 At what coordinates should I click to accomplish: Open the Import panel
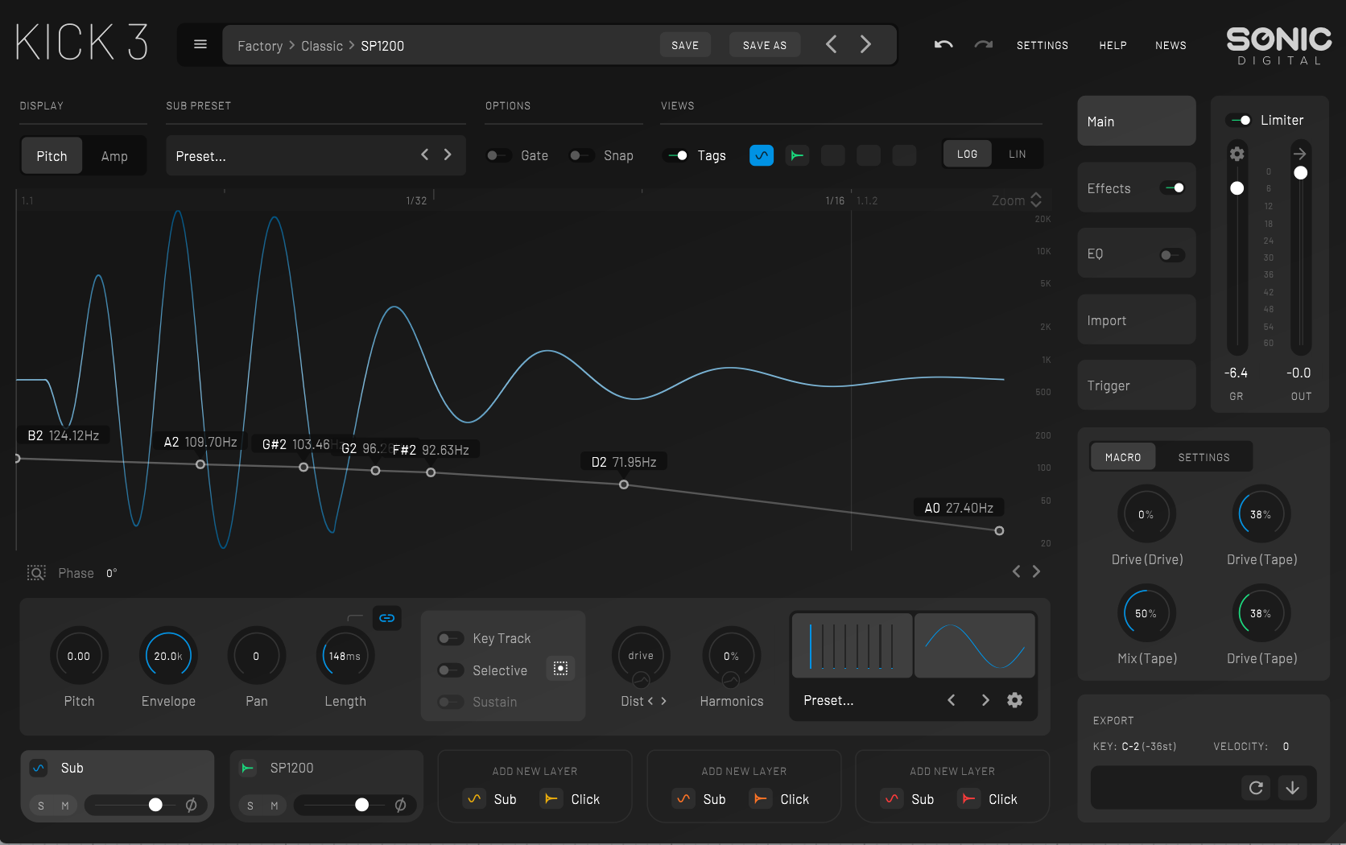tap(1137, 319)
